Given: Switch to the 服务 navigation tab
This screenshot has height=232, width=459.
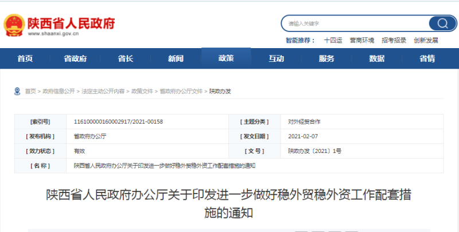Looking at the screenshot, I should pos(326,58).
